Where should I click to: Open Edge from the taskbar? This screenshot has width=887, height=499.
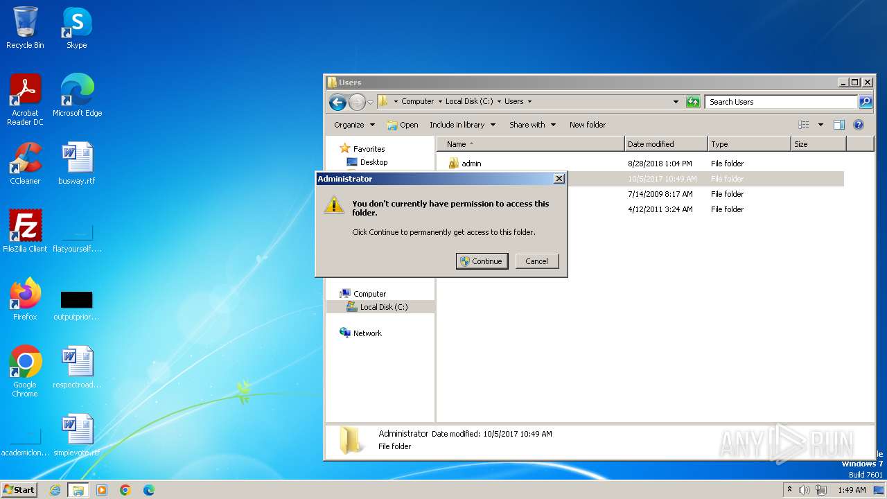pyautogui.click(x=149, y=490)
